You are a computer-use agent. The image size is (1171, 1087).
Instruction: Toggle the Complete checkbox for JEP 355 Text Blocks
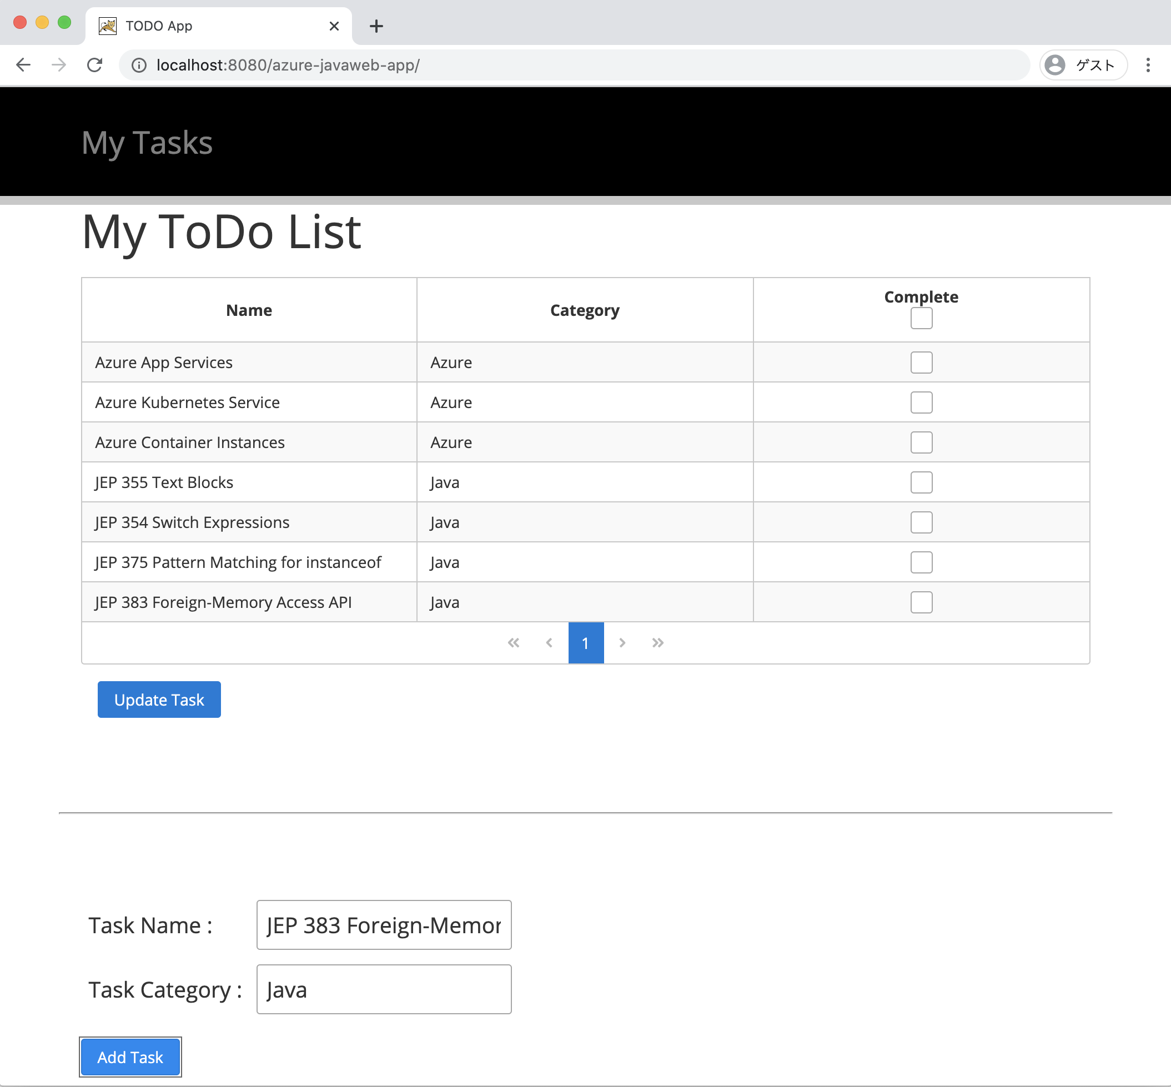click(x=921, y=481)
